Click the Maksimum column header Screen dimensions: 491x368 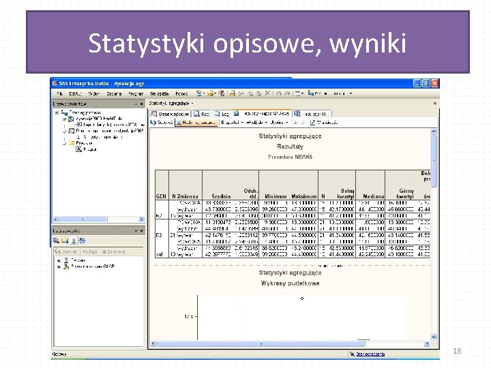303,196
